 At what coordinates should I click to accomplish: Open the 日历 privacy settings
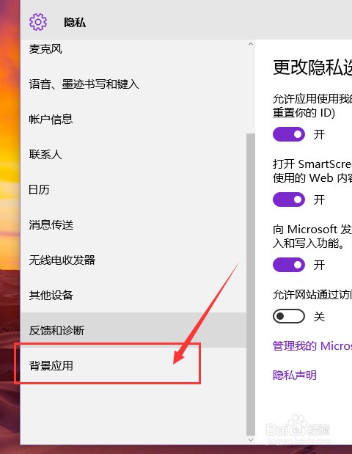(133, 190)
